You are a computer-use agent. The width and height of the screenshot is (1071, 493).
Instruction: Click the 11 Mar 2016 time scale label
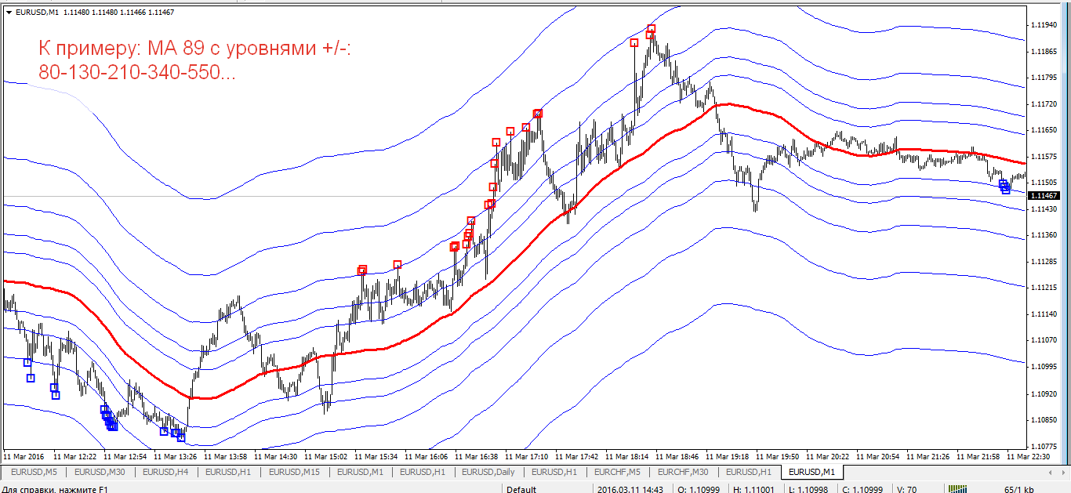[24, 455]
